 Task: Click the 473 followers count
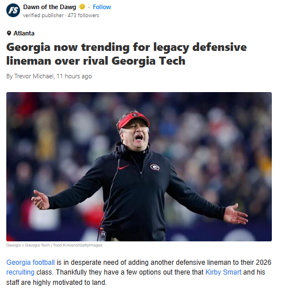click(84, 15)
